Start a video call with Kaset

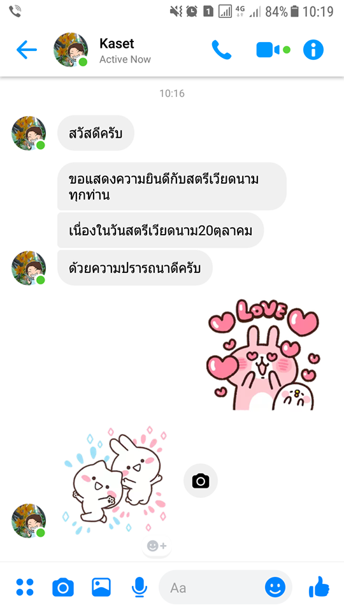pos(273,50)
